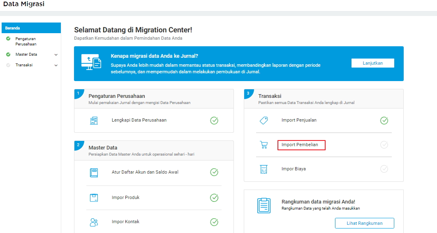Open Impor Produk
This screenshot has width=437, height=233.
(125, 197)
